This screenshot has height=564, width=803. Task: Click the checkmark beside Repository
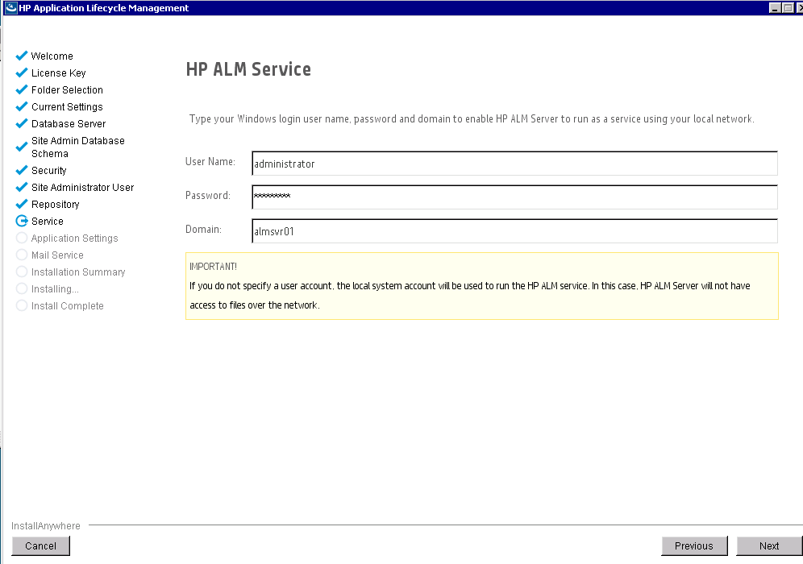(22, 203)
